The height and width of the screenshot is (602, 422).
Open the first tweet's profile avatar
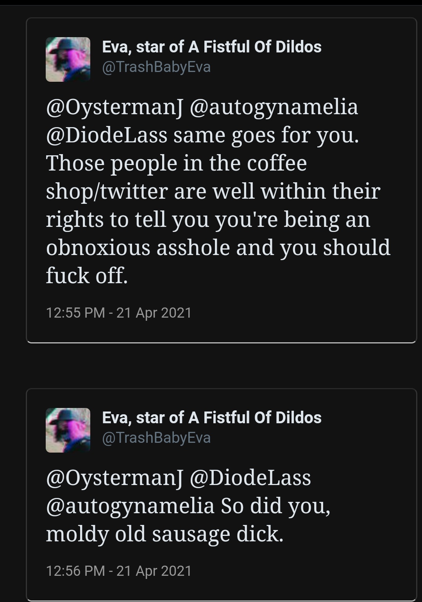(x=68, y=59)
